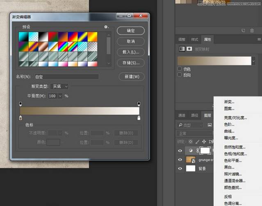Click the gradient map adjustment icon in Properties

(x=182, y=49)
